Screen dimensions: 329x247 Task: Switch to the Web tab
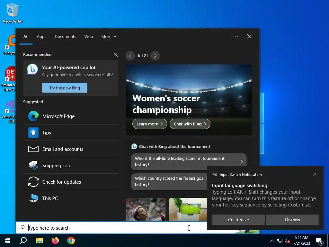click(x=89, y=37)
